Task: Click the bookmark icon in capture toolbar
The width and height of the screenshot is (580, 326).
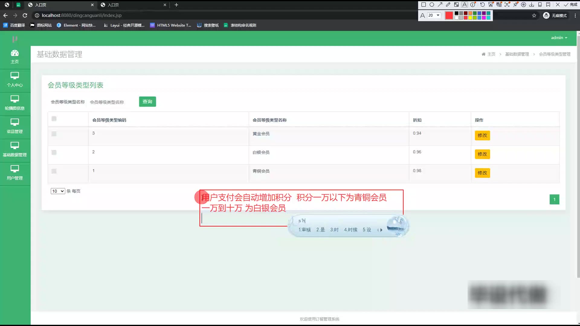Action: pyautogui.click(x=548, y=5)
